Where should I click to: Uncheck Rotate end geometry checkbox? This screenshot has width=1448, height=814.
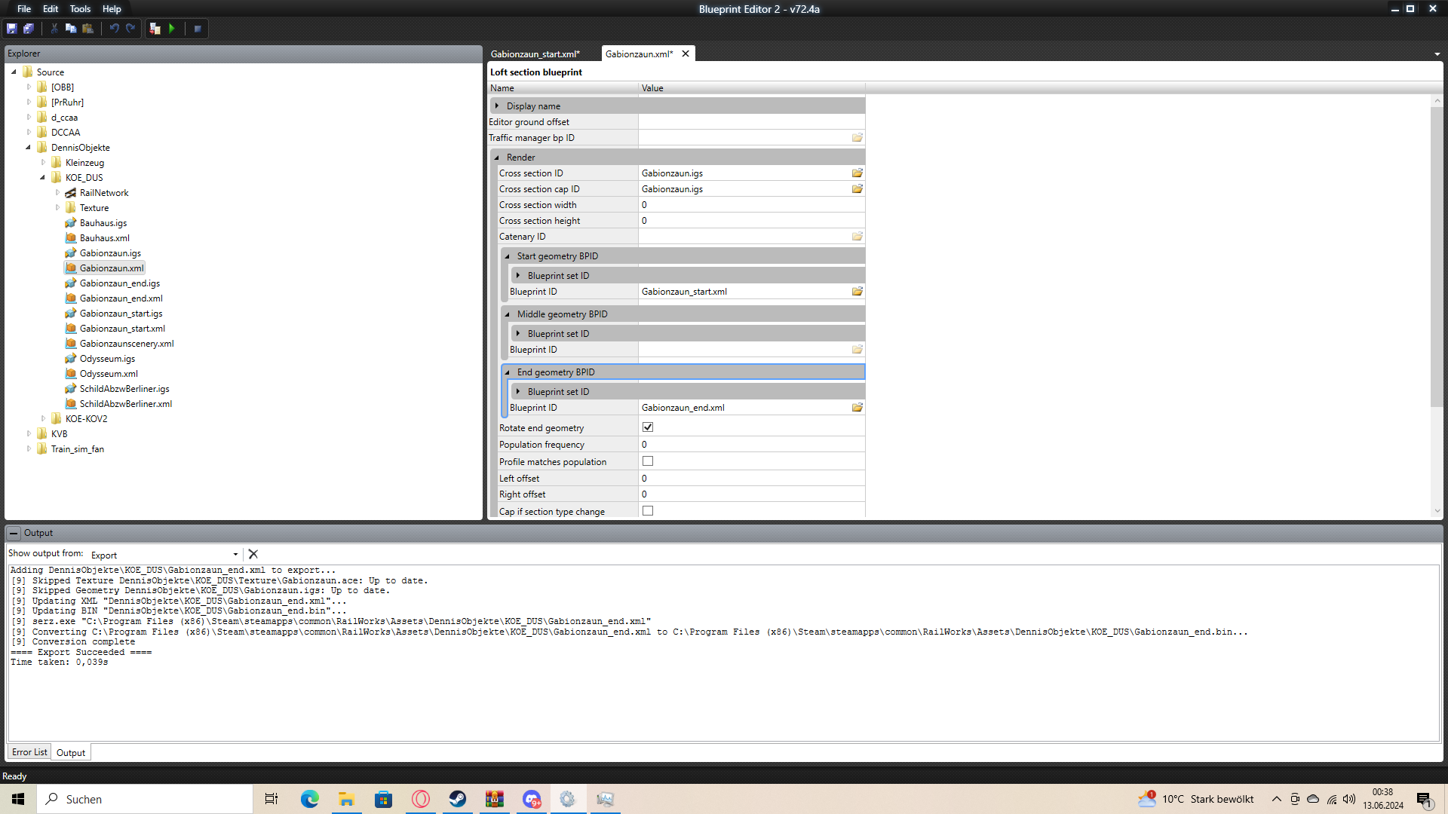click(648, 427)
